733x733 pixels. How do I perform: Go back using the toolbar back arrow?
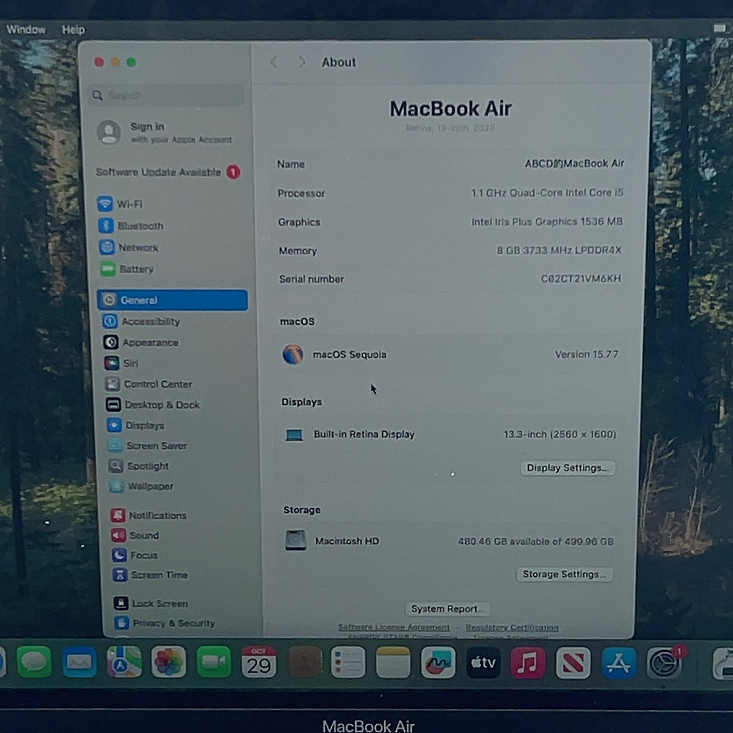point(274,62)
